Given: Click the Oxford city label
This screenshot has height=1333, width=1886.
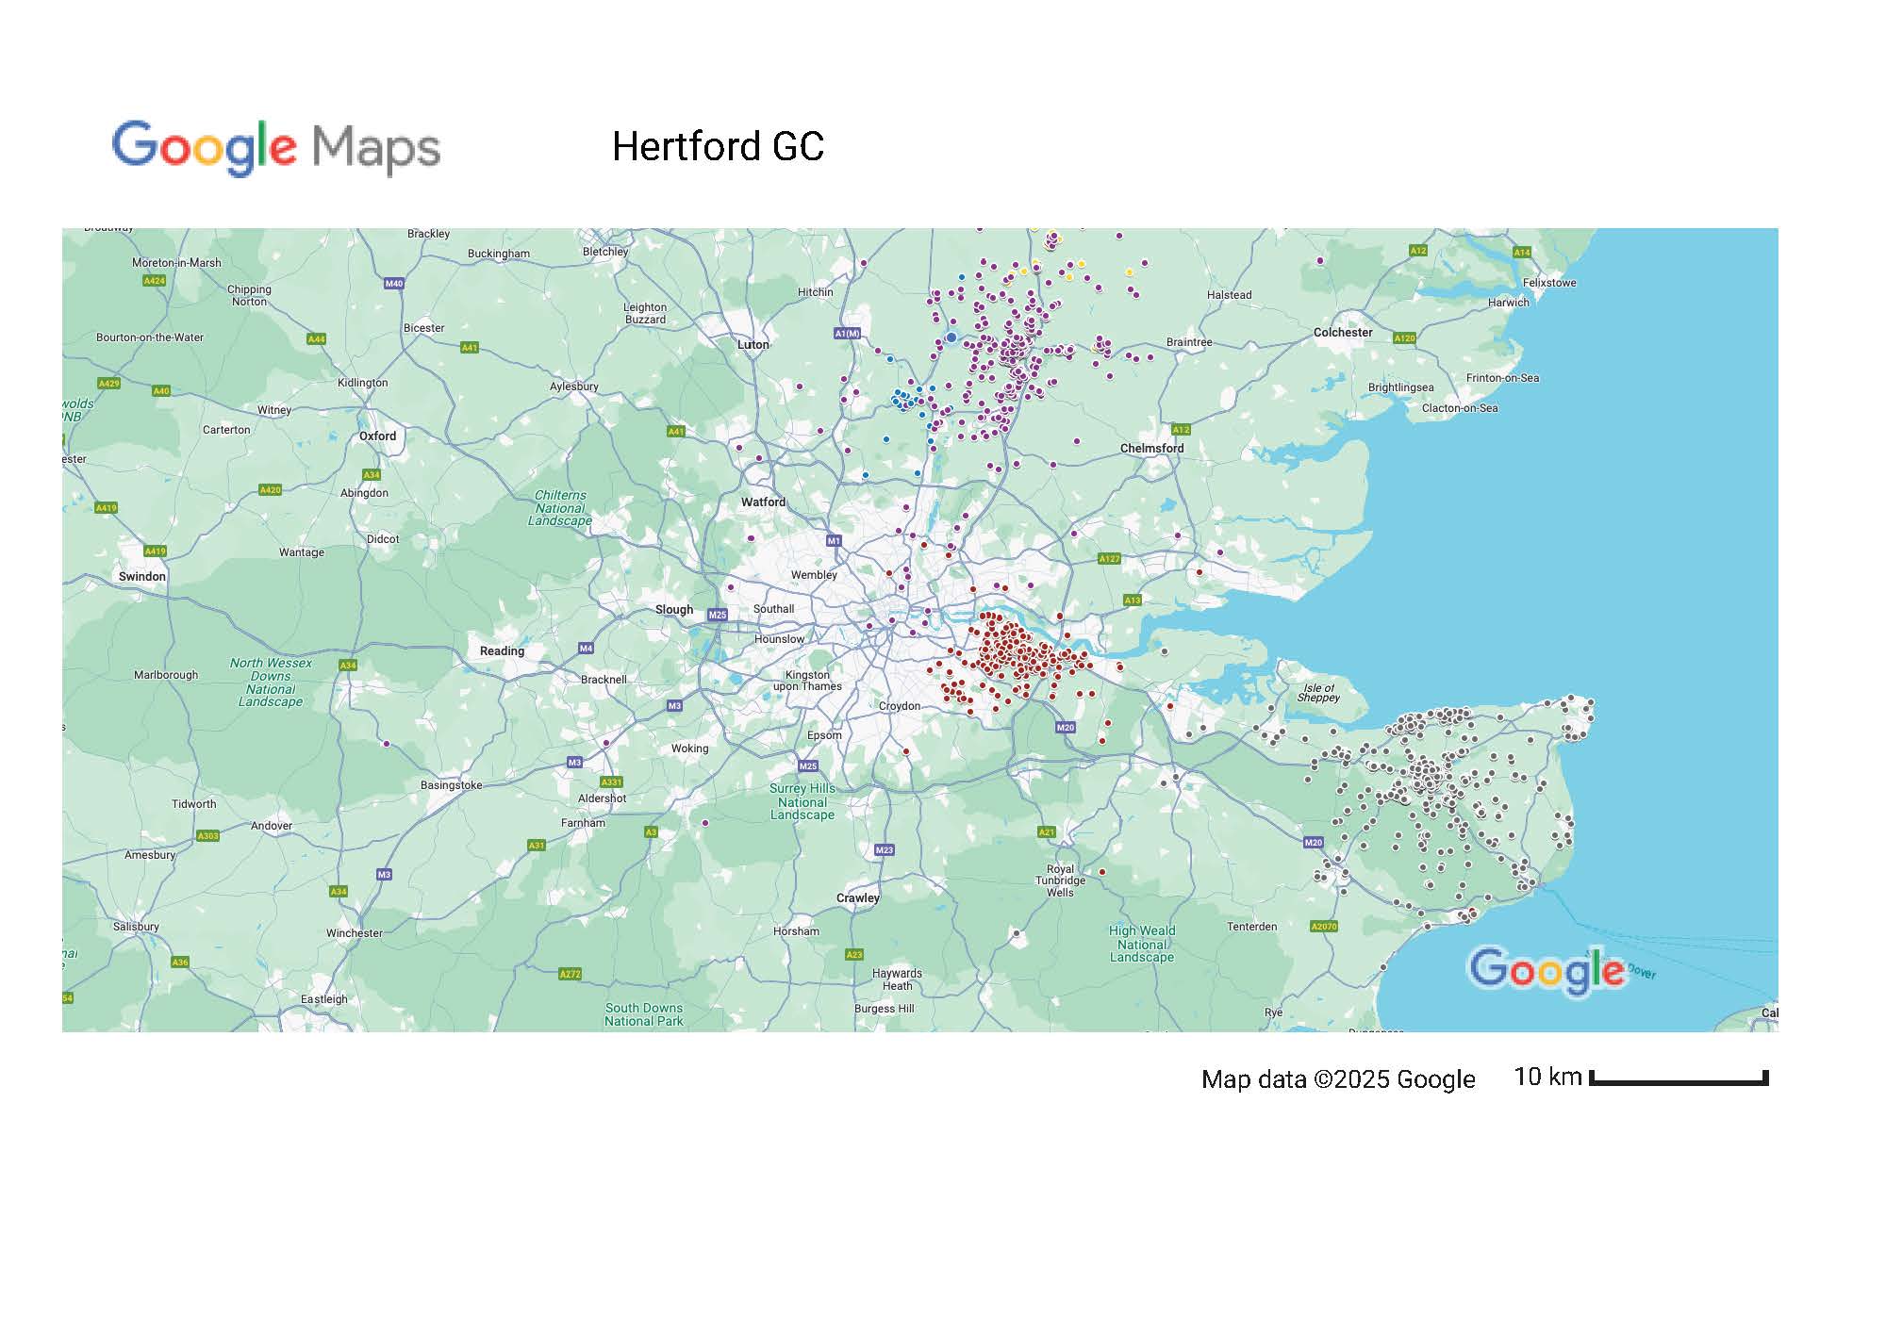Looking at the screenshot, I should click(377, 436).
